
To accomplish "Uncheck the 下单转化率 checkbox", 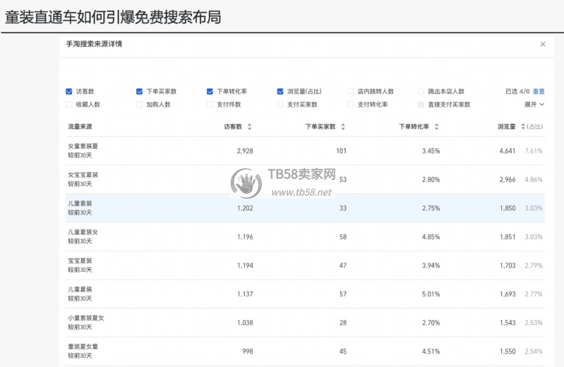I will (210, 92).
